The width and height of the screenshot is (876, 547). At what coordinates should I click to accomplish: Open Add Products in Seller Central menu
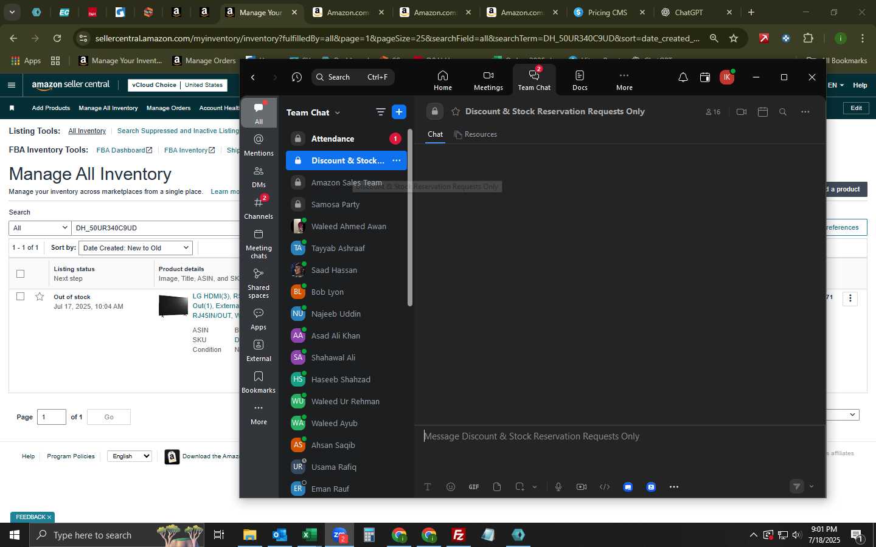point(51,108)
